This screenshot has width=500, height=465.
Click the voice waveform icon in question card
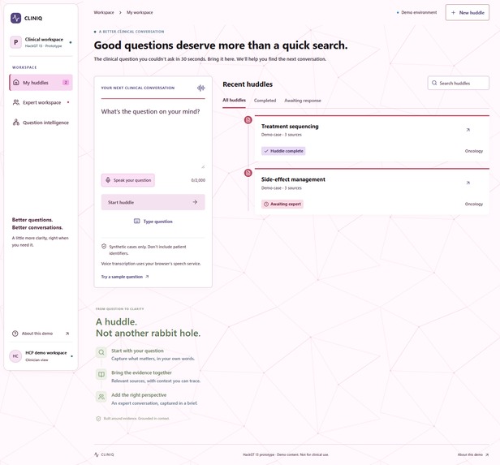201,88
